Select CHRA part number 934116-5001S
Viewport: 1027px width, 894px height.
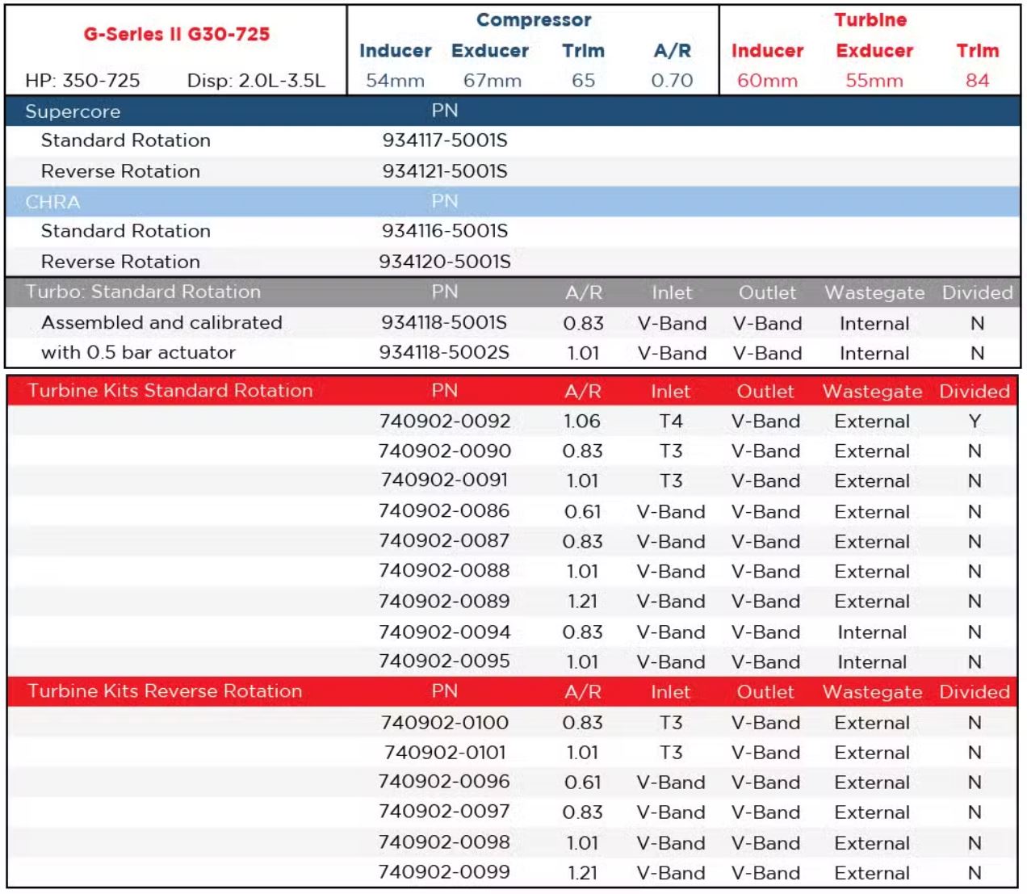(445, 231)
